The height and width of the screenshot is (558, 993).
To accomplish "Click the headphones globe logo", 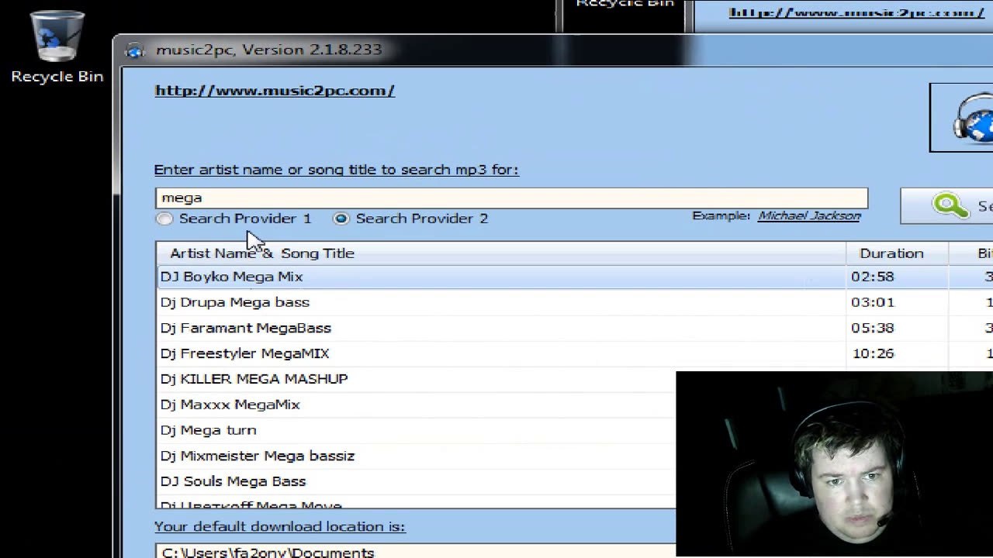I will tap(962, 118).
